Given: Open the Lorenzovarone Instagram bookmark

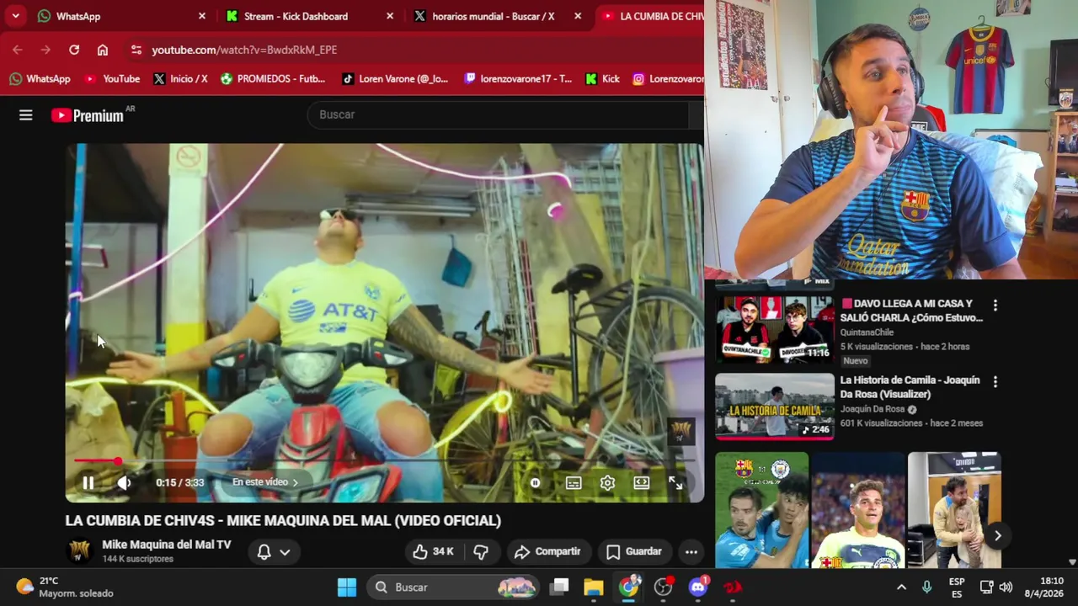Looking at the screenshot, I should 668,78.
